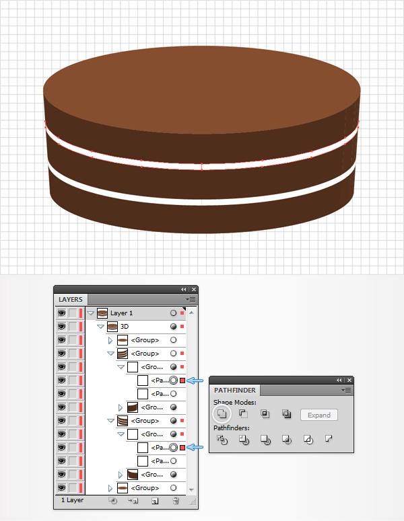Click the target circle of the bottommost <Group>
The width and height of the screenshot is (404, 521).
click(173, 488)
